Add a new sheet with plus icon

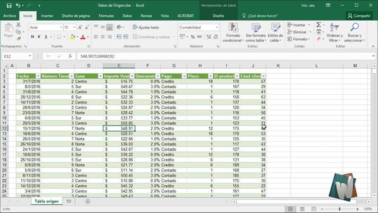pyautogui.click(x=88, y=201)
